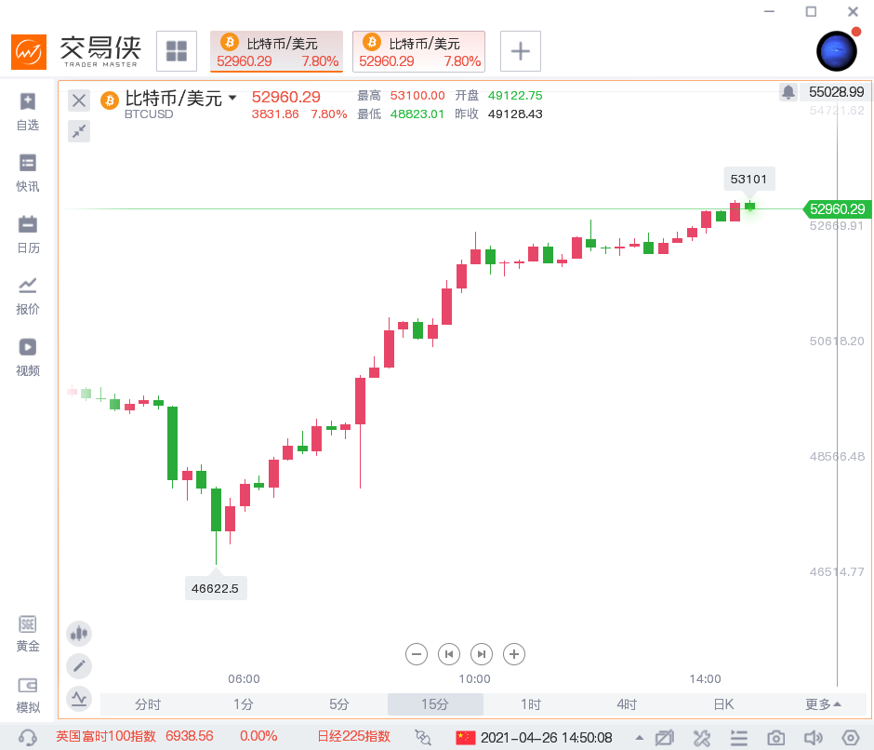Switch to the 4时 timeframe tab
This screenshot has width=874, height=750.
pos(627,704)
